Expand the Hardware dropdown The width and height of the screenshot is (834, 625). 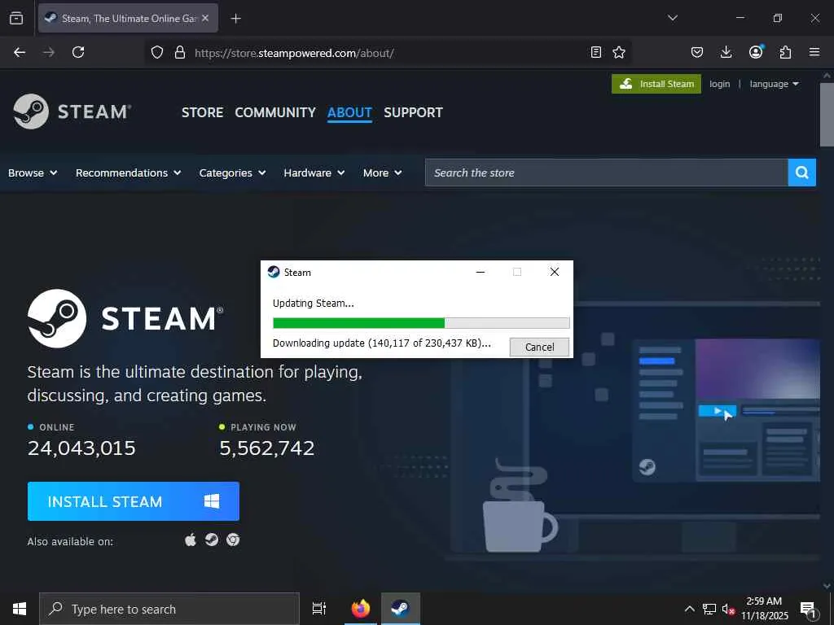click(x=314, y=173)
